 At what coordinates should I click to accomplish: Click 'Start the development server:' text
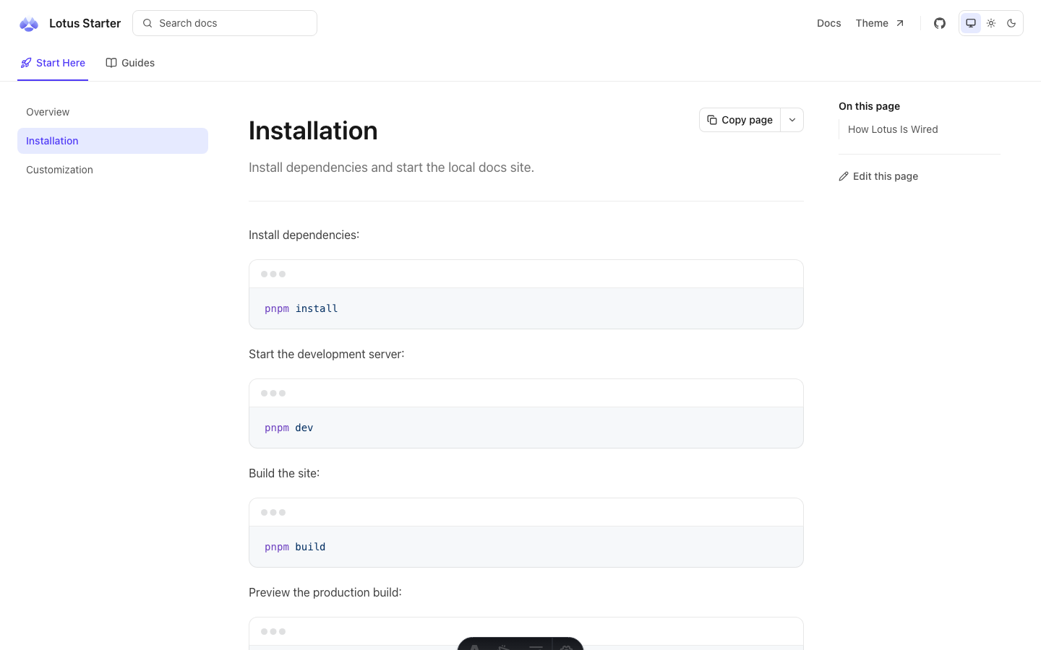pos(327,354)
